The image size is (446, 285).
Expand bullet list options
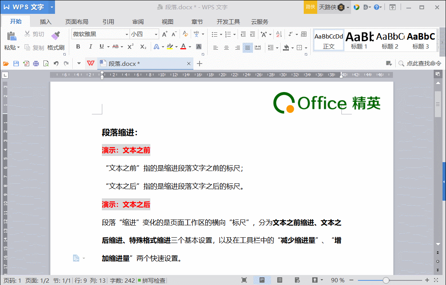click(221, 35)
